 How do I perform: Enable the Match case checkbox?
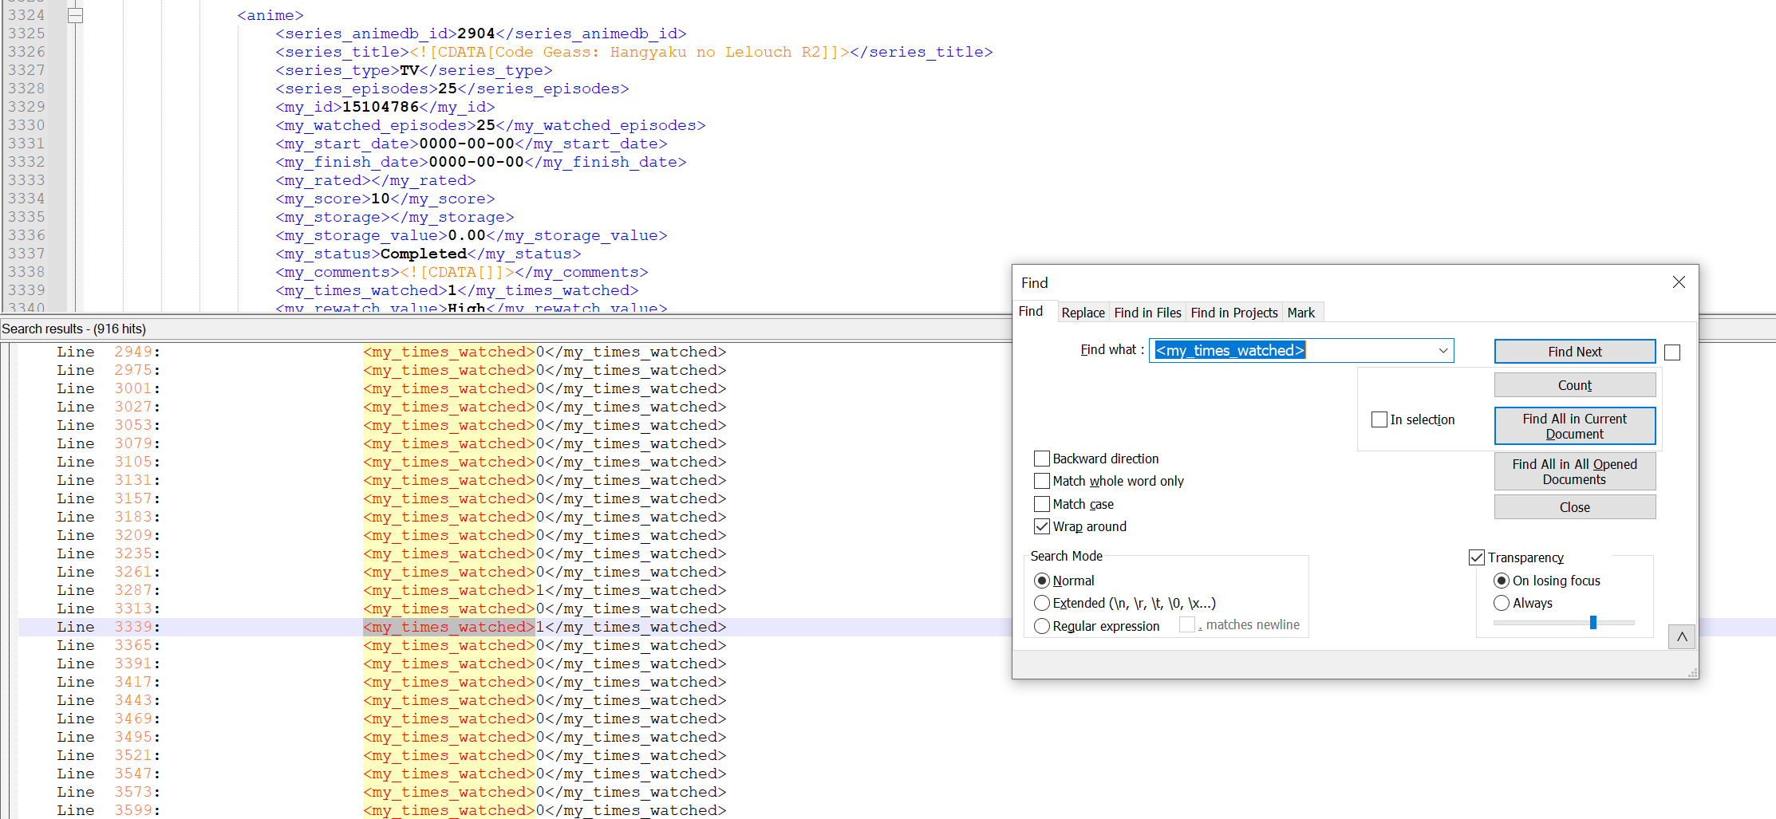tap(1042, 504)
